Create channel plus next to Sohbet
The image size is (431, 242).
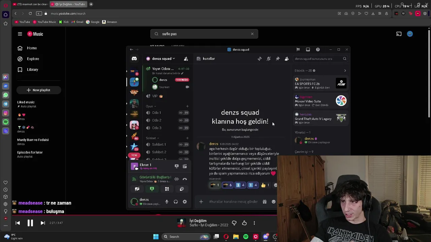click(187, 138)
